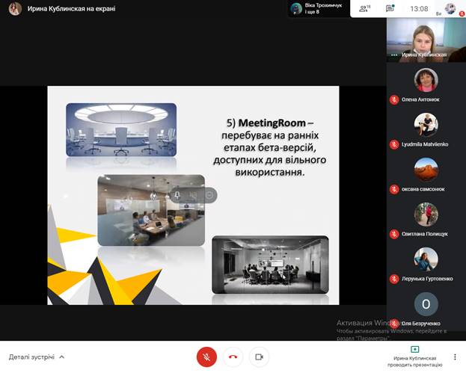Screen dimensions: 466x373
Task: Click the glass-walled office meeting photo
Action: 151,210
